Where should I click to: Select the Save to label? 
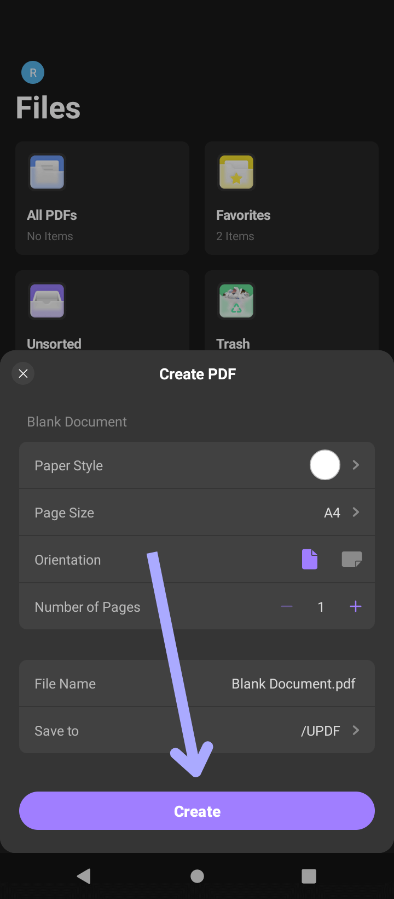pos(56,731)
